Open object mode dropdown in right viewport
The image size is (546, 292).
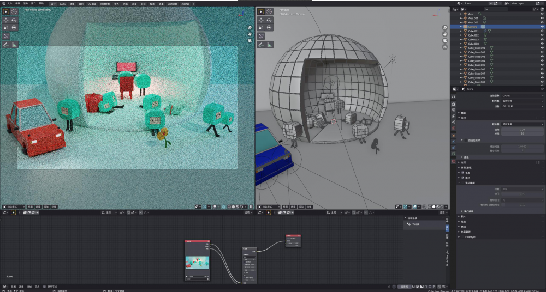269,206
